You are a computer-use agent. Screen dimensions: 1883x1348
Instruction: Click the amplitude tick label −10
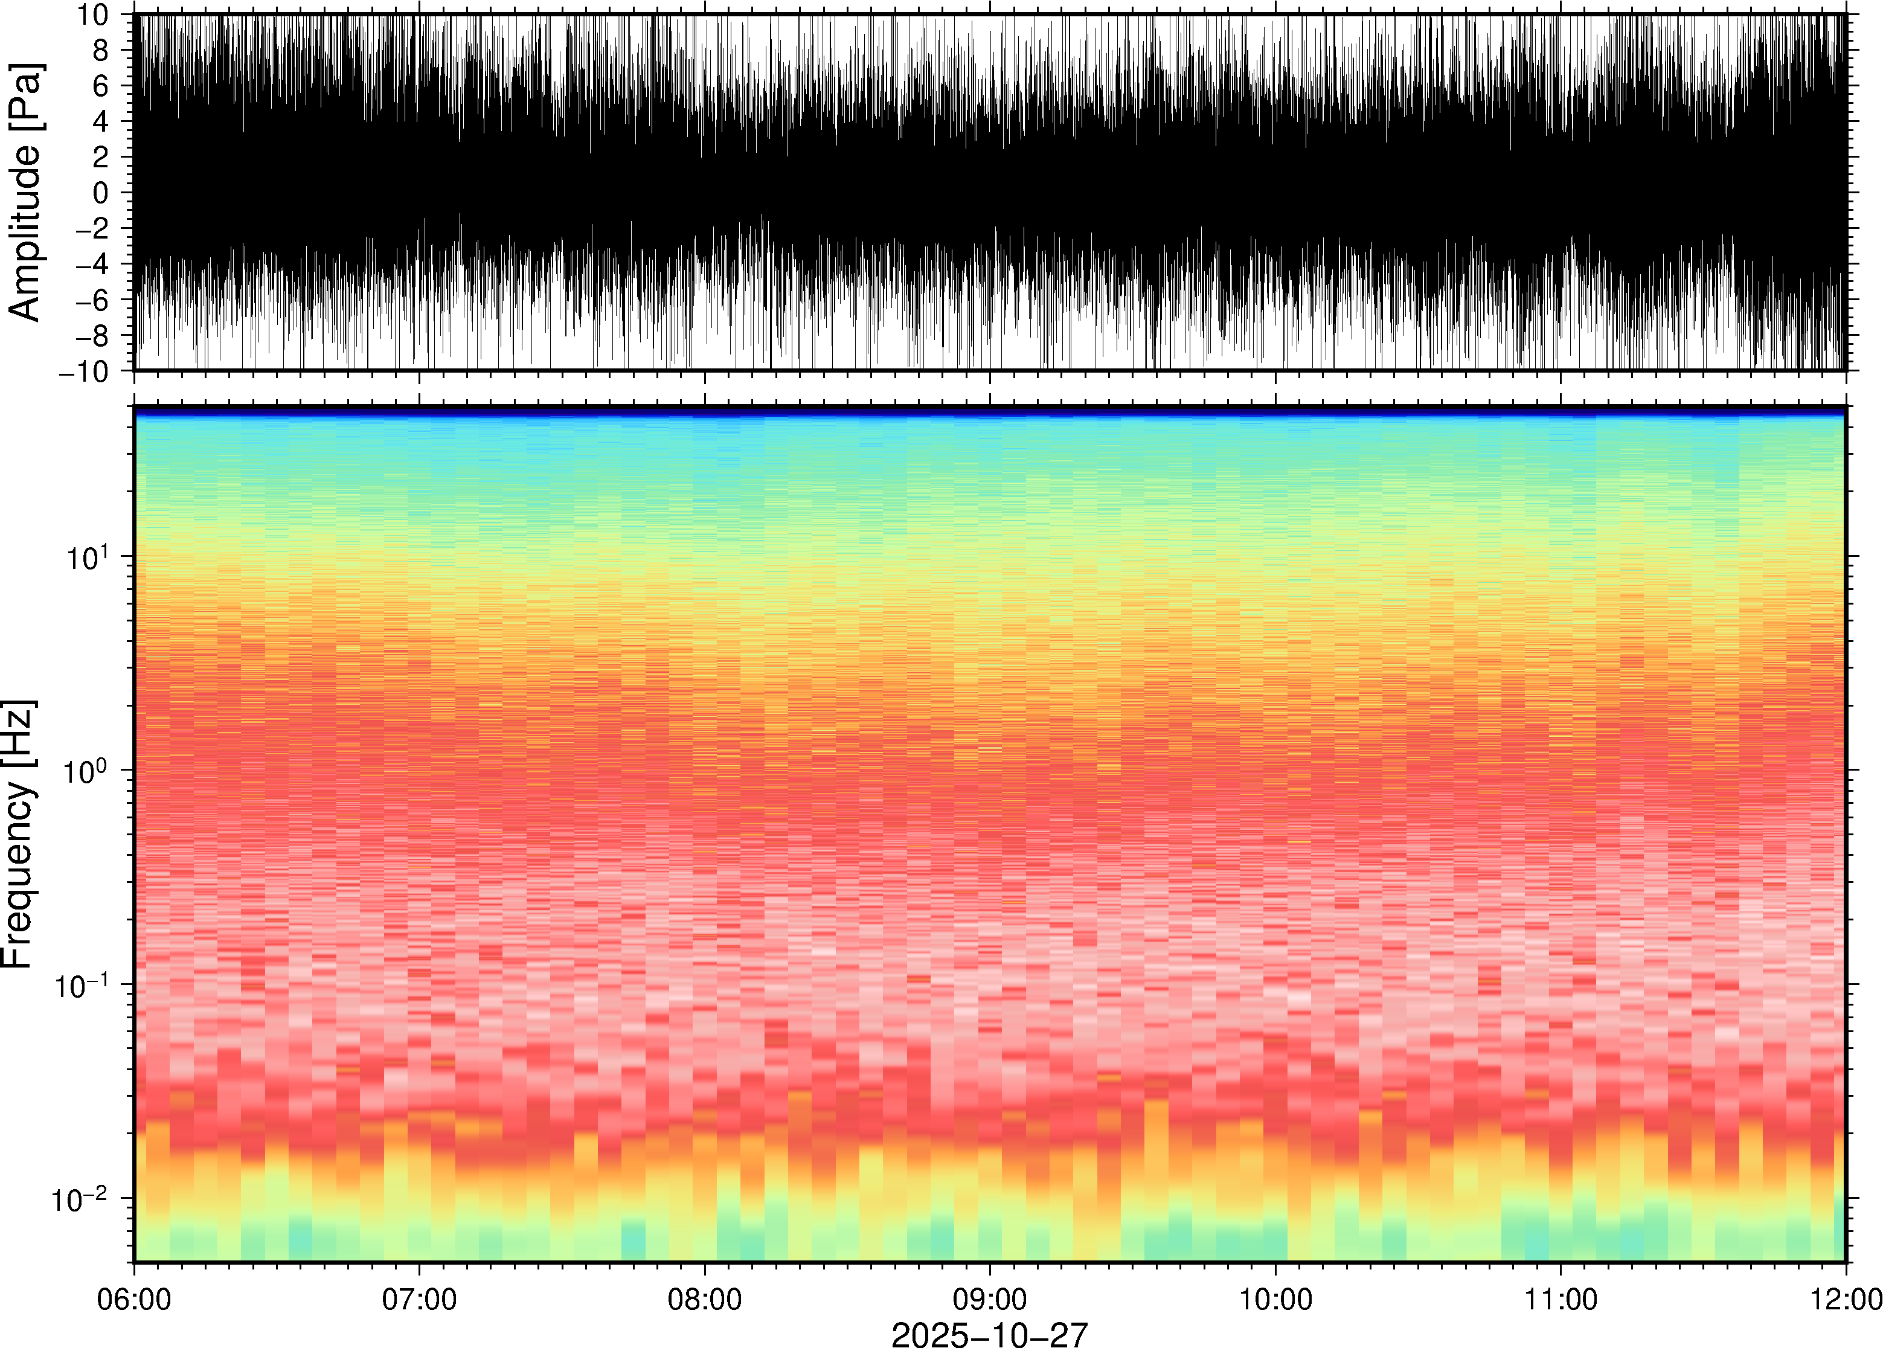84,371
